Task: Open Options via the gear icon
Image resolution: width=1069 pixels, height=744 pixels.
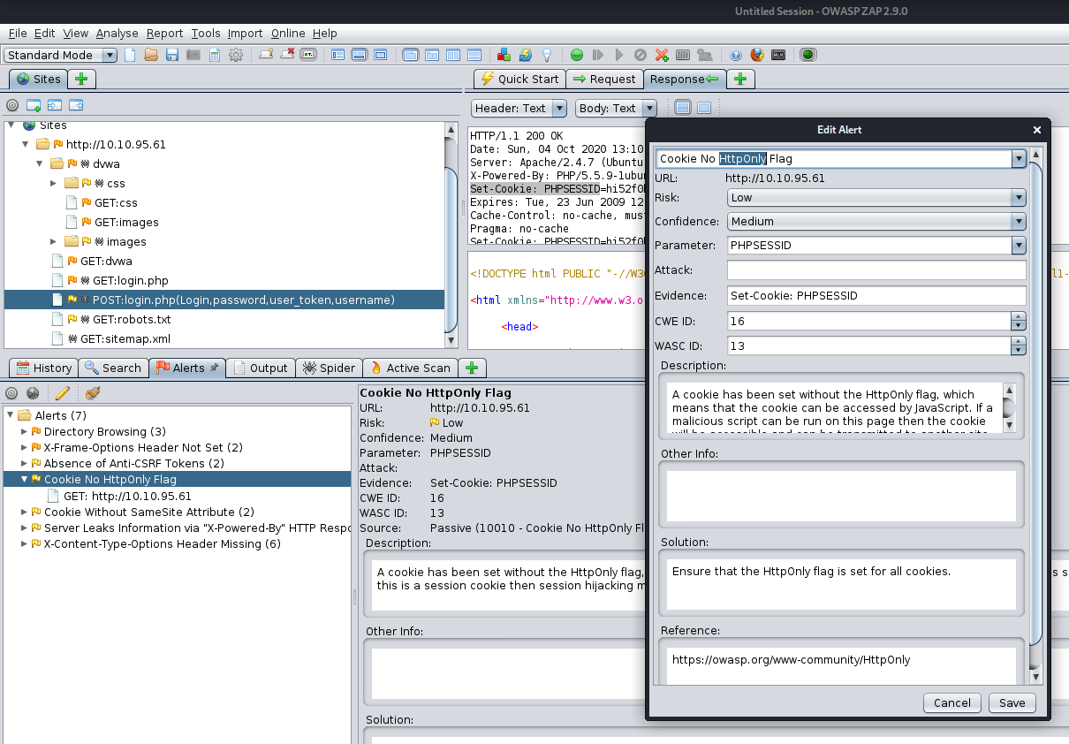Action: point(236,55)
